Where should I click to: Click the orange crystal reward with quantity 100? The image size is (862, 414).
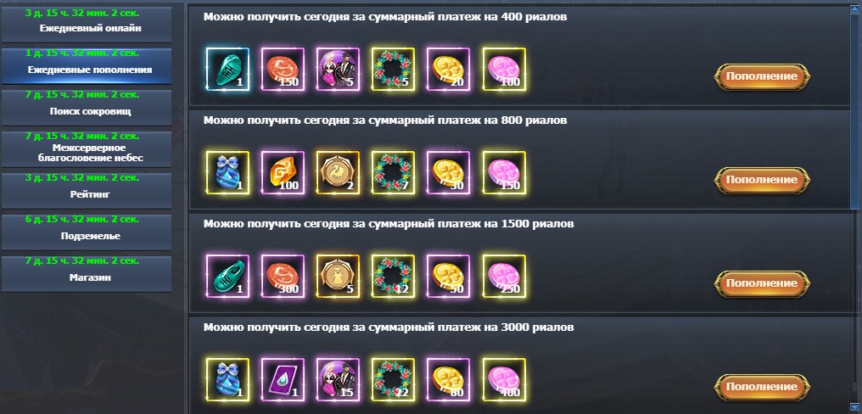[x=283, y=172]
